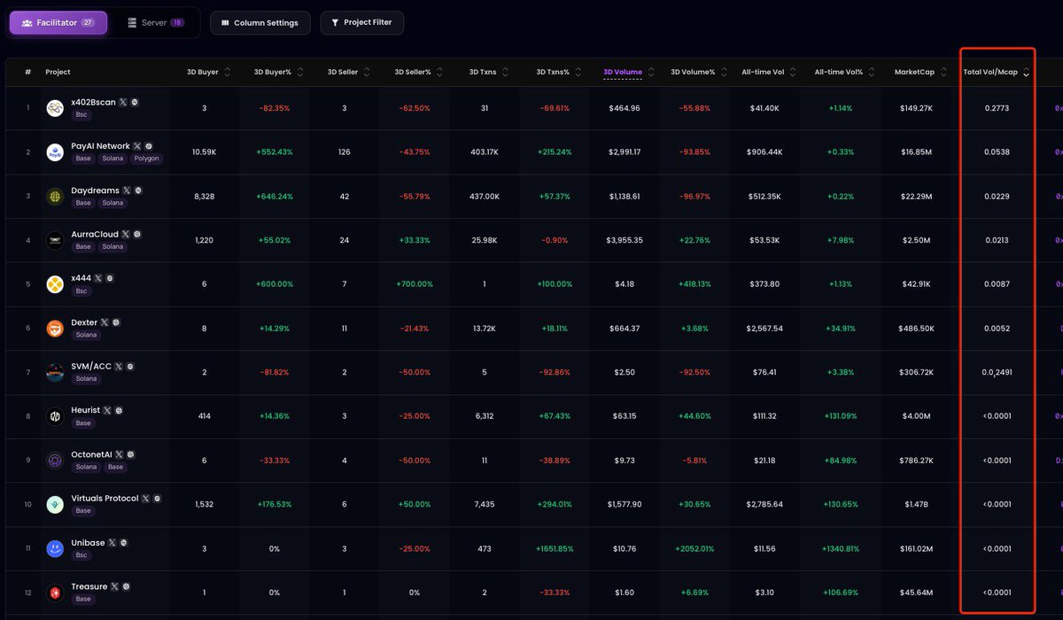1063x620 pixels.
Task: Open Heurist's X (Twitter) icon
Action: tap(107, 411)
